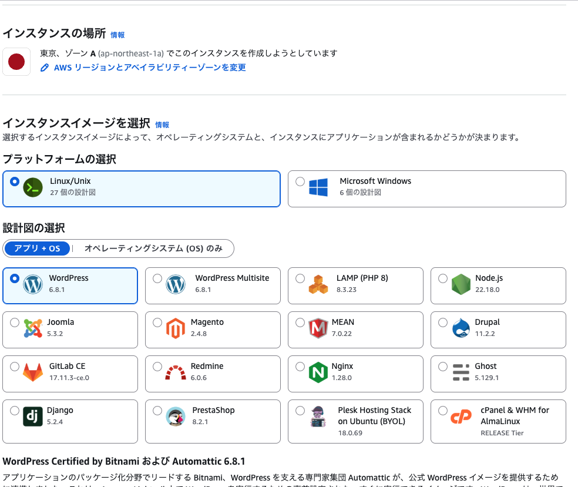The image size is (578, 487).
Task: Click the Japan flag region icon
Action: 16,62
